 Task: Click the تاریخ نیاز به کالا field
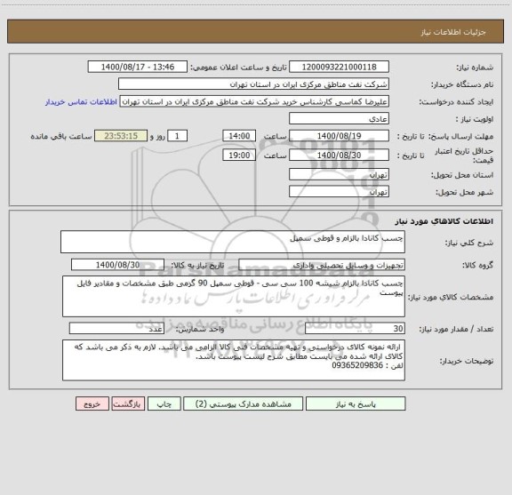click(x=117, y=265)
